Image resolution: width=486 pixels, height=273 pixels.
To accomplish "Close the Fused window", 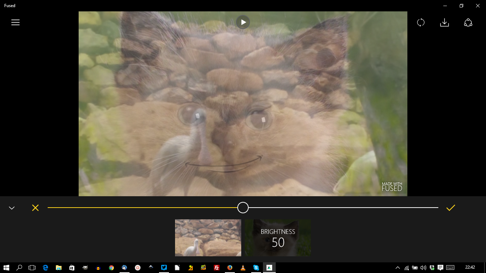I will (478, 6).
